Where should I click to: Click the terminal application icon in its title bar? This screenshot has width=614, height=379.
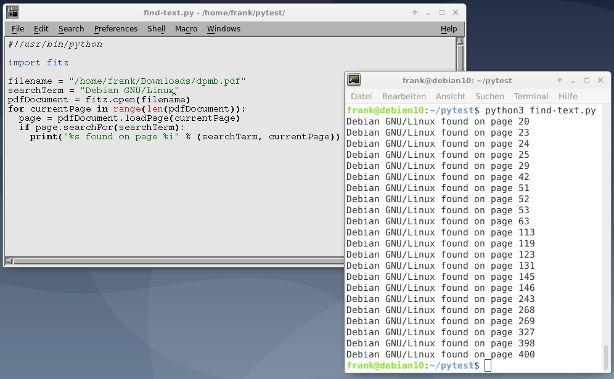click(353, 79)
